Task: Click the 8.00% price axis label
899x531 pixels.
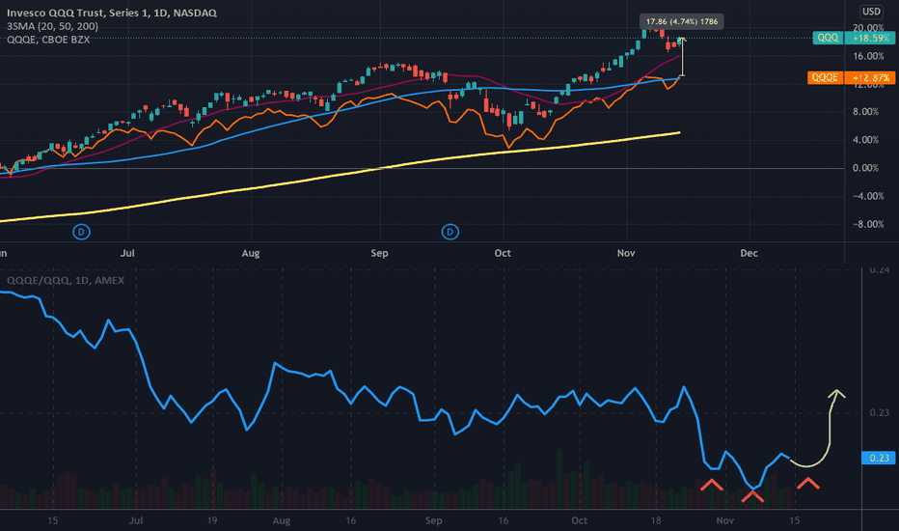Action: coord(865,111)
